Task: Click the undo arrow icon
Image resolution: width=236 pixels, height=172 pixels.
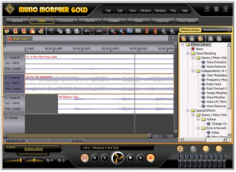Action: click(87, 31)
